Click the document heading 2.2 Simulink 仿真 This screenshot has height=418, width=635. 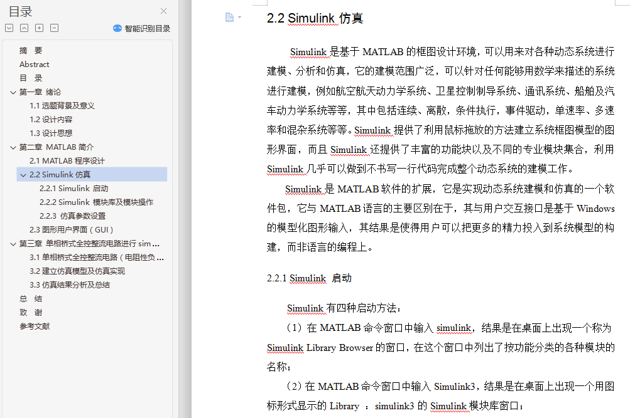click(x=315, y=18)
